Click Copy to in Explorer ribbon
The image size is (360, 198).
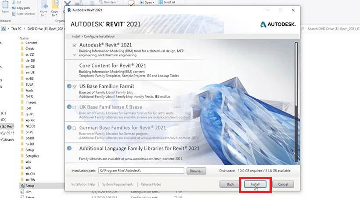54,8
